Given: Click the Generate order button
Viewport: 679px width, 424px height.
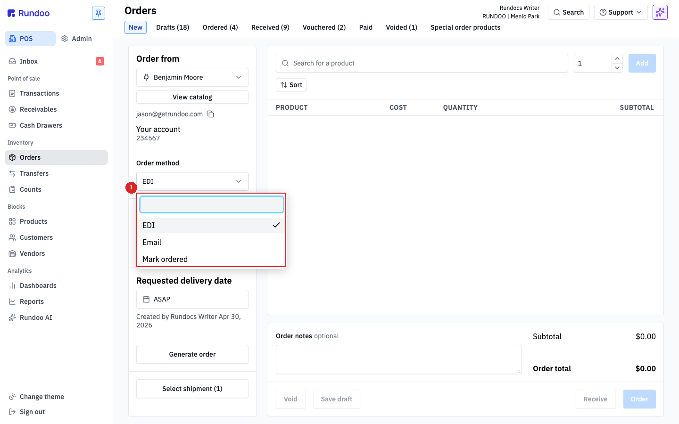Looking at the screenshot, I should pyautogui.click(x=192, y=354).
